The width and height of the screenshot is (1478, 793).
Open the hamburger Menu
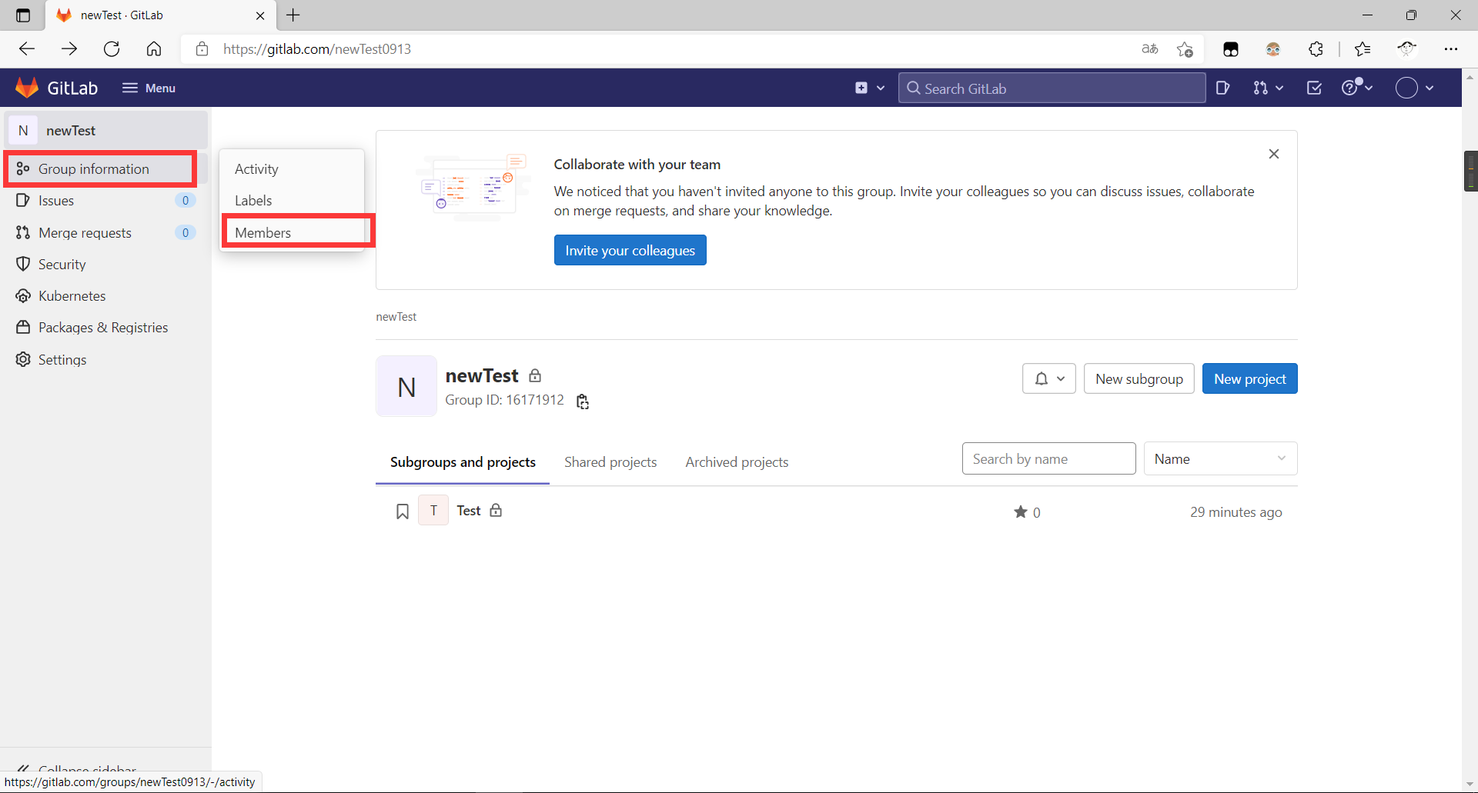tap(149, 88)
